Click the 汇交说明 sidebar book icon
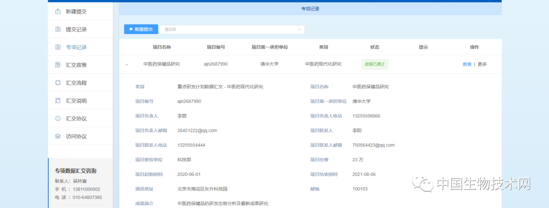549x208 pixels. pos(57,100)
